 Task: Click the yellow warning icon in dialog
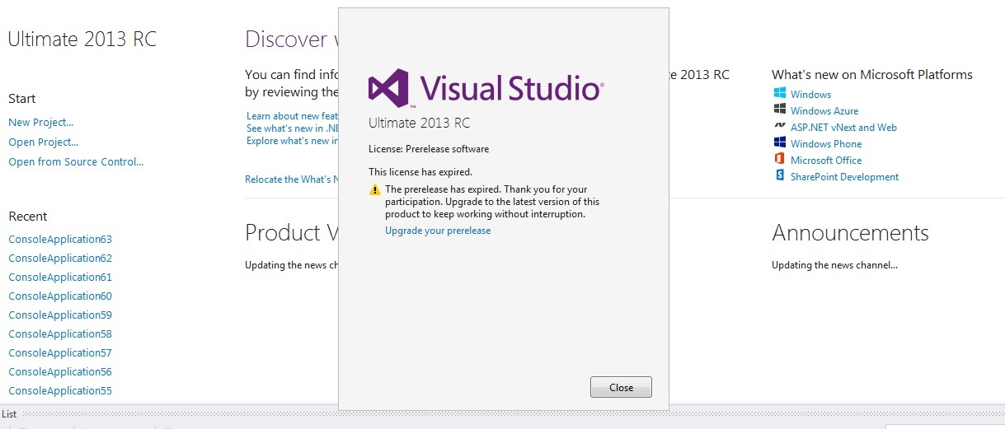(375, 190)
